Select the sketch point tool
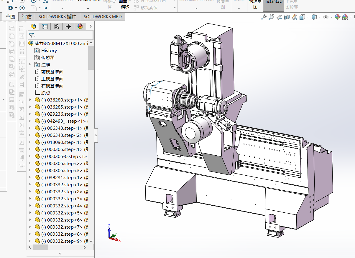 click(x=45, y=8)
